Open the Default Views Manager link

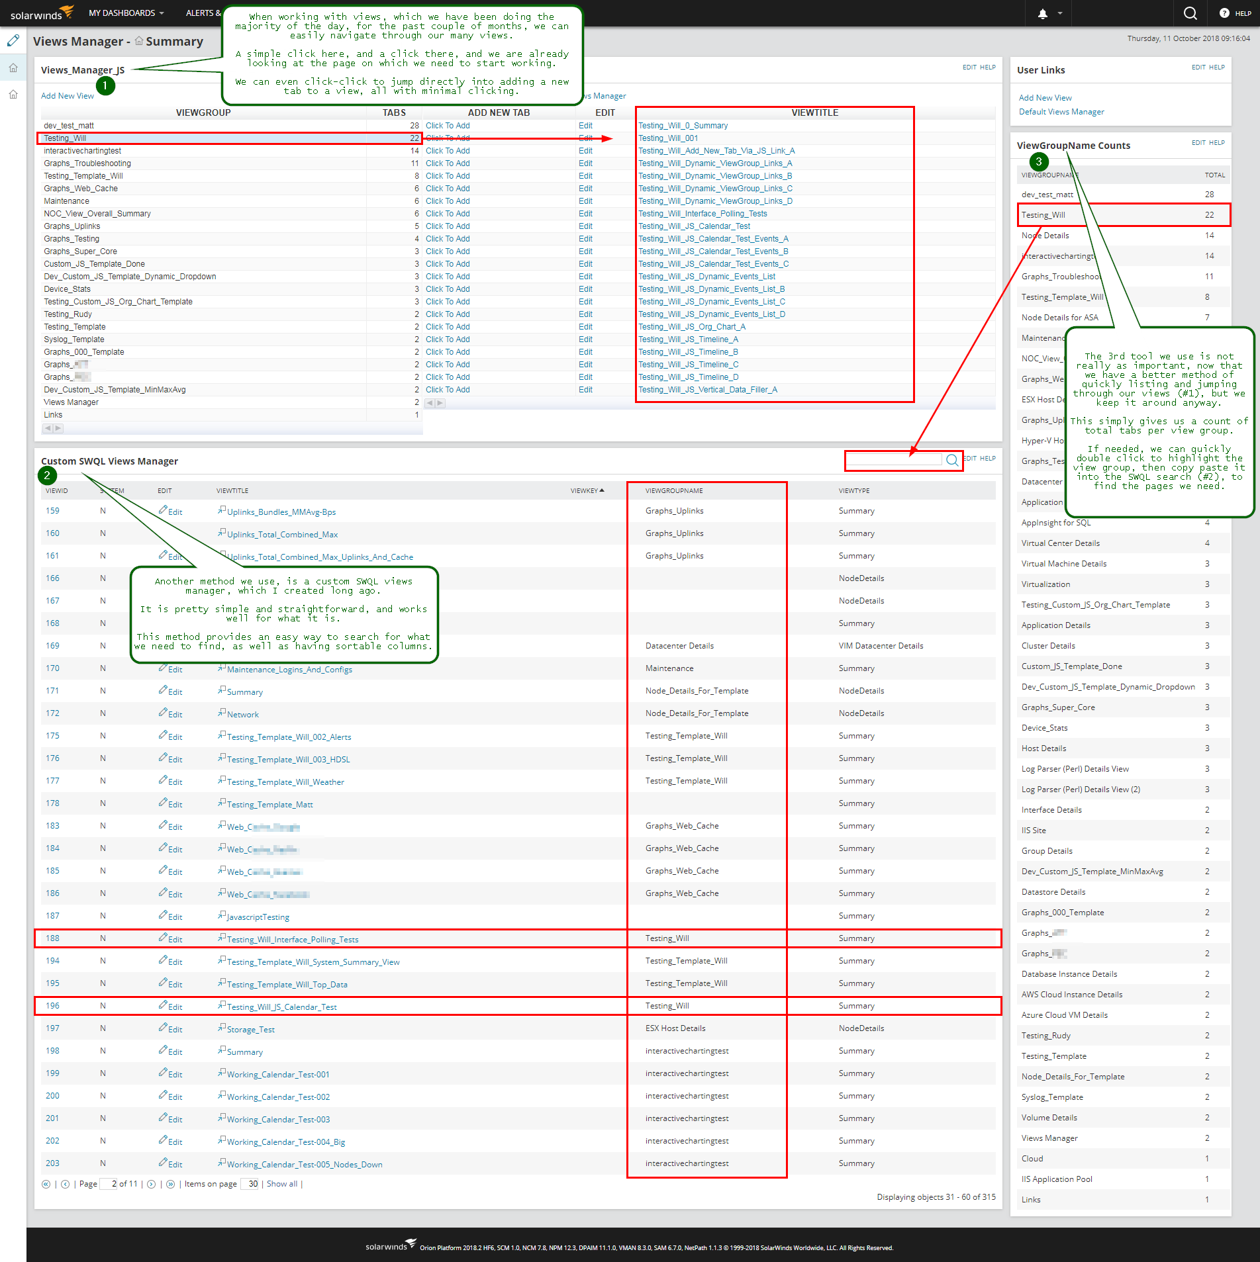(x=1061, y=112)
